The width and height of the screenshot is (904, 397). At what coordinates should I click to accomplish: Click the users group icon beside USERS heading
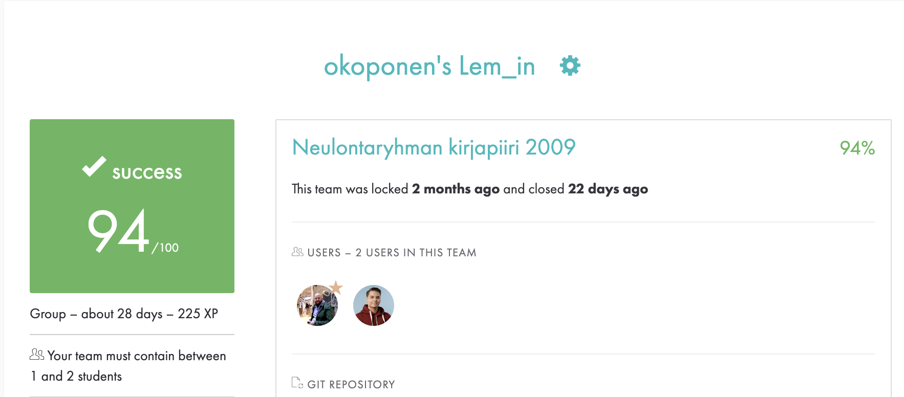[297, 252]
